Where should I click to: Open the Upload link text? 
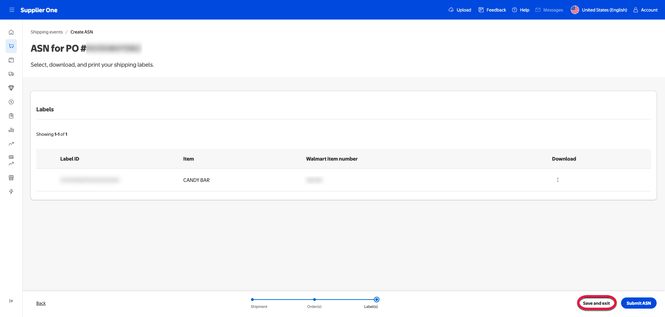point(464,10)
